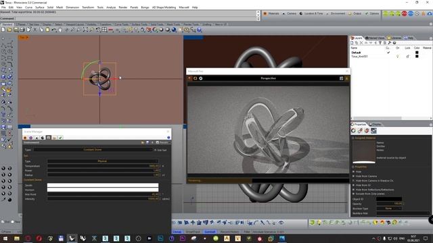
Task: Toggle the Use Sun checkbox
Action: (155, 150)
